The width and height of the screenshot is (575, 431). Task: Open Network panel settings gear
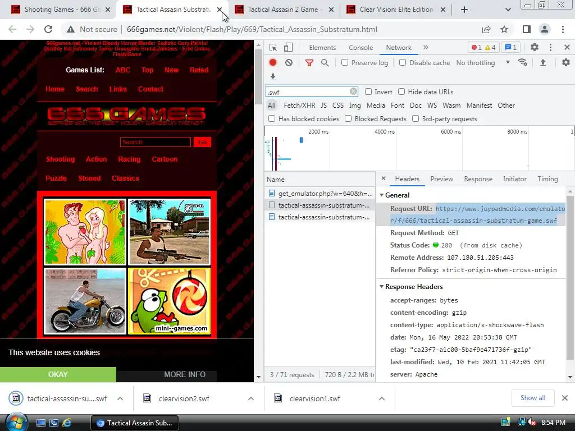click(x=566, y=63)
